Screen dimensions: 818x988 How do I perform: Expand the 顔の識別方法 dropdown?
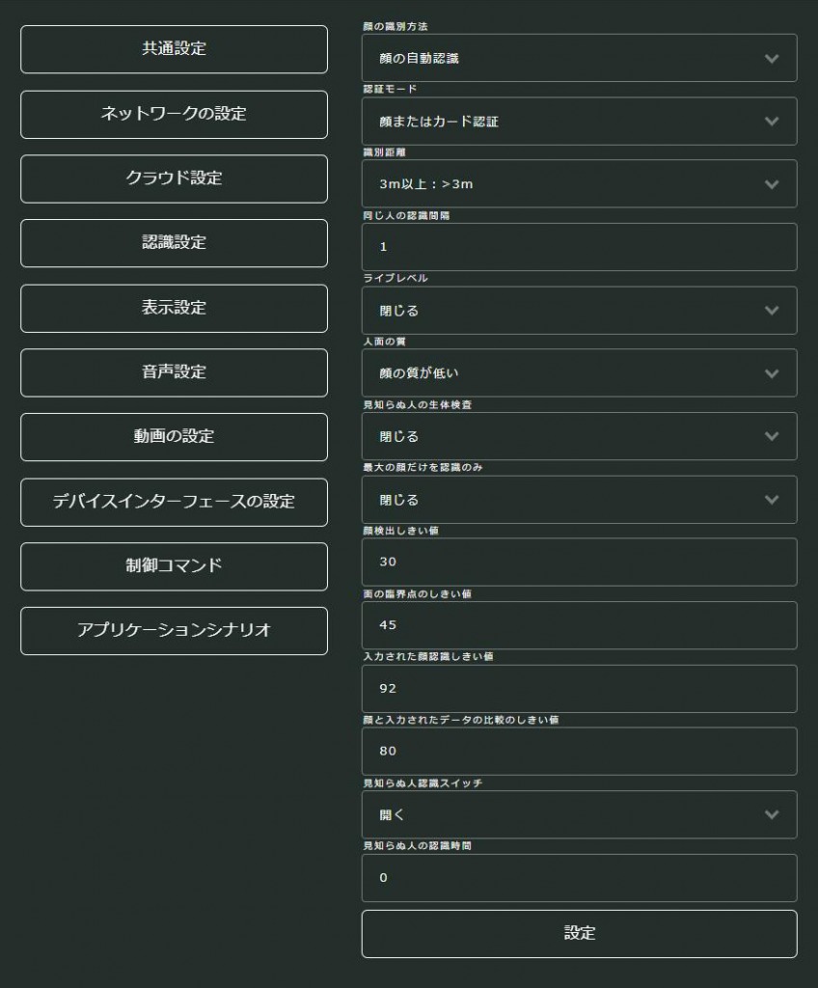click(579, 58)
